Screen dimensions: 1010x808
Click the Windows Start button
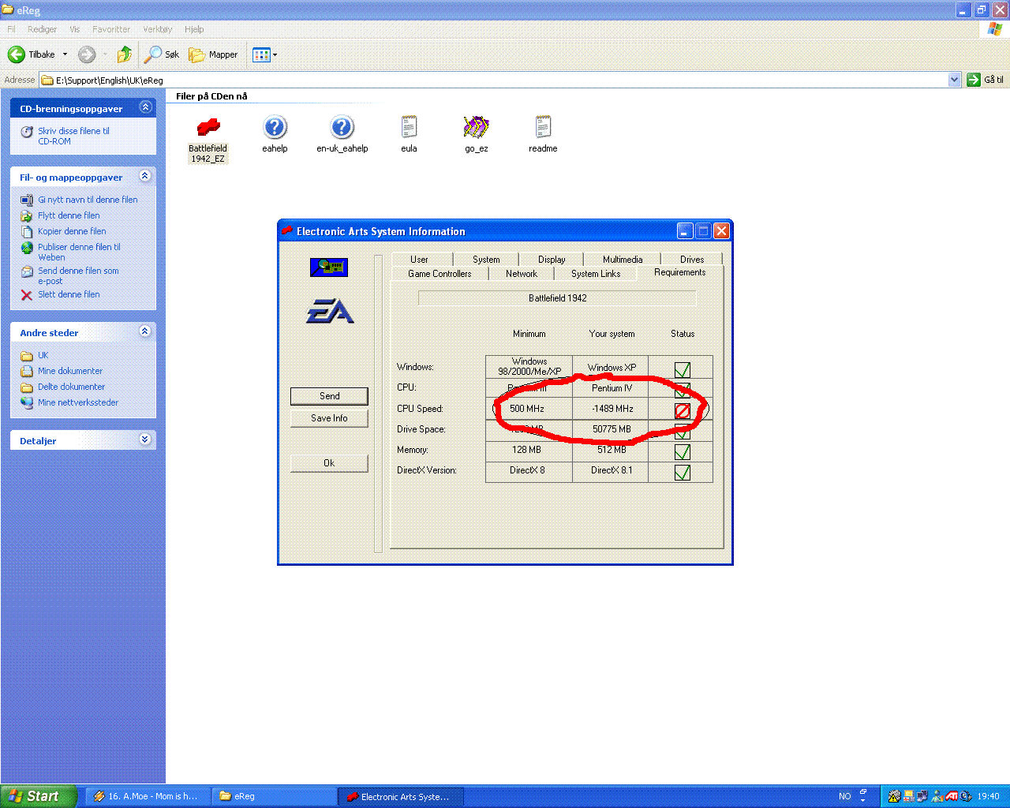39,796
